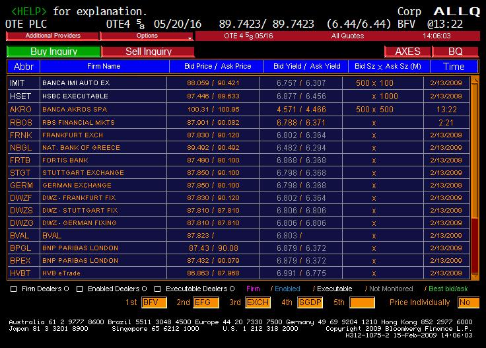
Task: Click the DWZ - GERMAN FIXING firm name
Action: coord(79,223)
